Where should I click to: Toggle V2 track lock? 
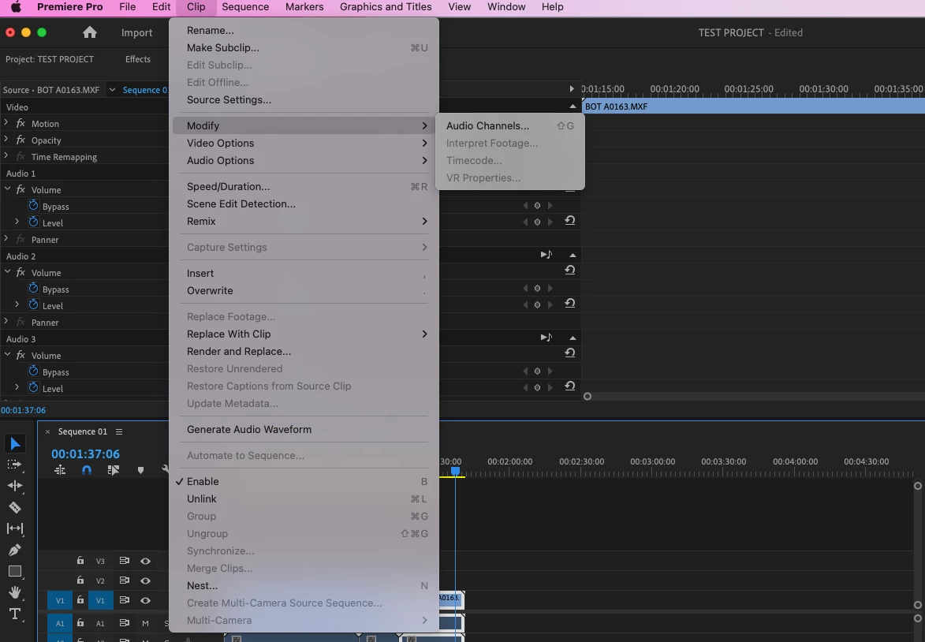pyautogui.click(x=80, y=580)
